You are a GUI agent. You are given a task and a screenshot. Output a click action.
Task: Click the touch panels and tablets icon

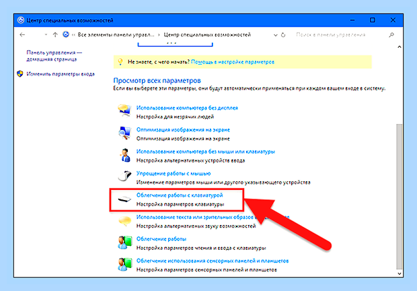point(124,264)
